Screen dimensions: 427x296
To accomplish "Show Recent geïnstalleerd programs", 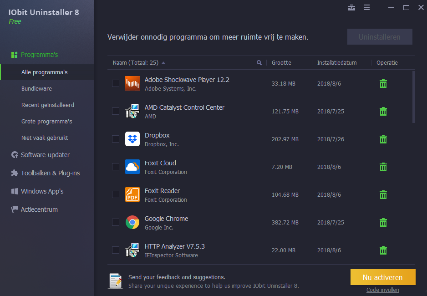I will [x=47, y=105].
